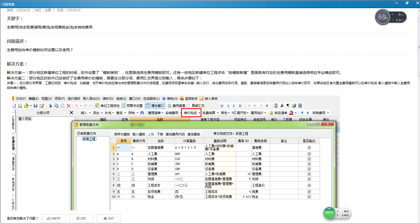Uncheck 是否输出 for 工程成本 row
This screenshot has height=223, width=420.
pyautogui.click(x=309, y=185)
